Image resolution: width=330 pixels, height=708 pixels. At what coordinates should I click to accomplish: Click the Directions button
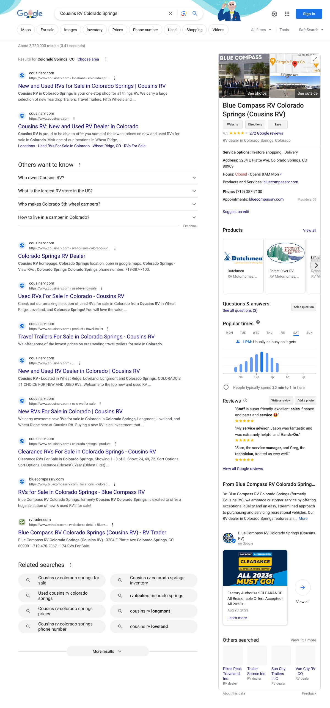click(x=255, y=124)
